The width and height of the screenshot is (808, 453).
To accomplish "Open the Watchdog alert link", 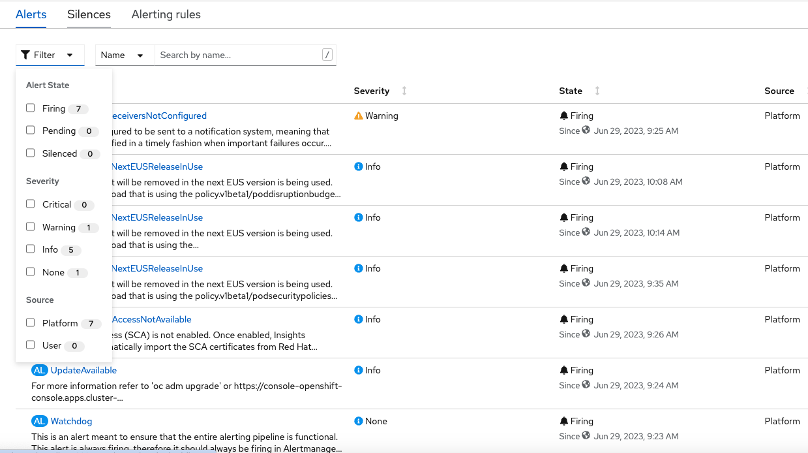I will (70, 421).
